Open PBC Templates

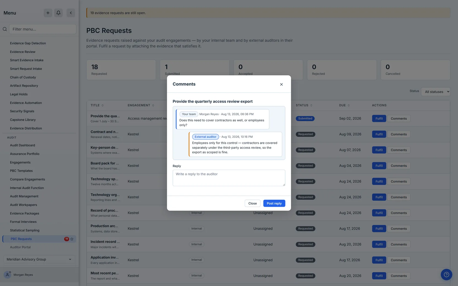[x=21, y=171]
